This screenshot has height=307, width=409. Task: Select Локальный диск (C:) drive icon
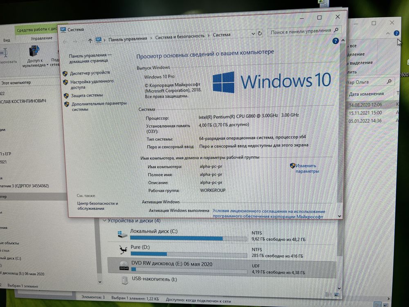click(x=122, y=234)
